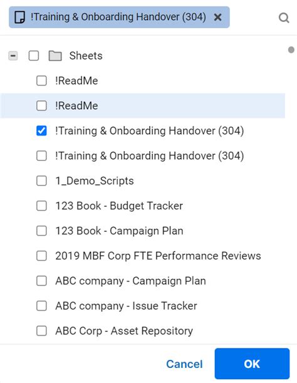Screen dimensions: 297x383
Task: Check 2019 MBF Corp FTE Performance Reviews
Action: [x=41, y=256]
